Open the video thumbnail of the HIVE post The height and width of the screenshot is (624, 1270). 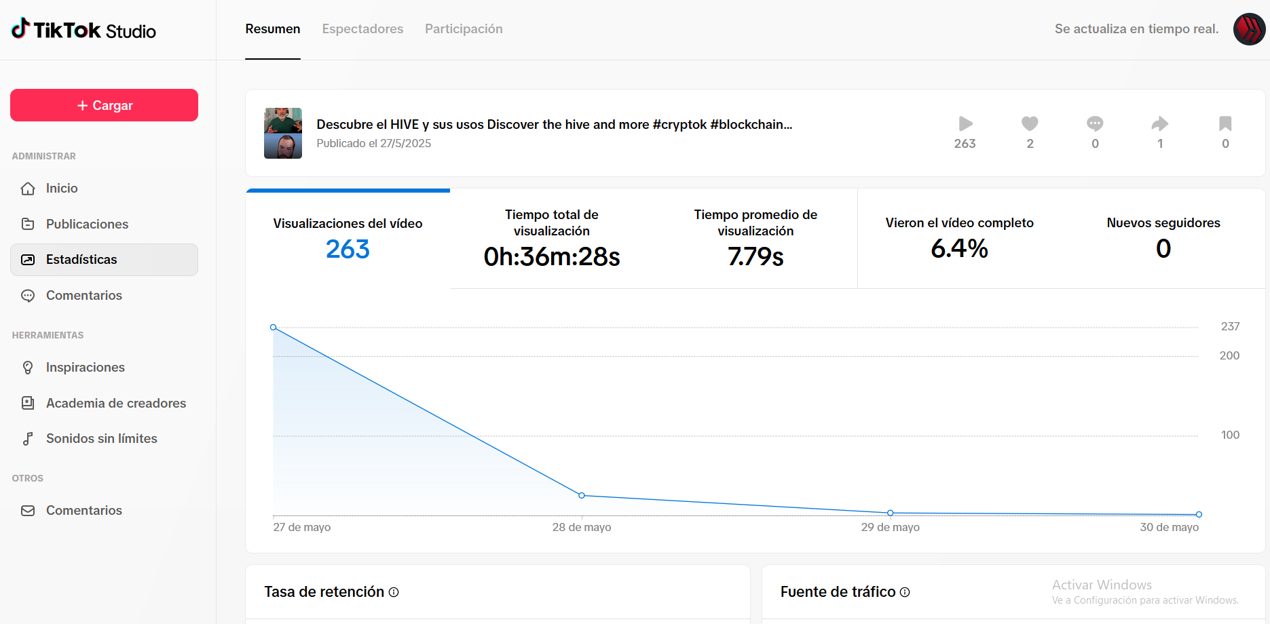coord(283,133)
